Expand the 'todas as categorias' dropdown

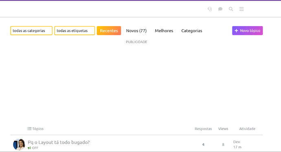point(31,30)
